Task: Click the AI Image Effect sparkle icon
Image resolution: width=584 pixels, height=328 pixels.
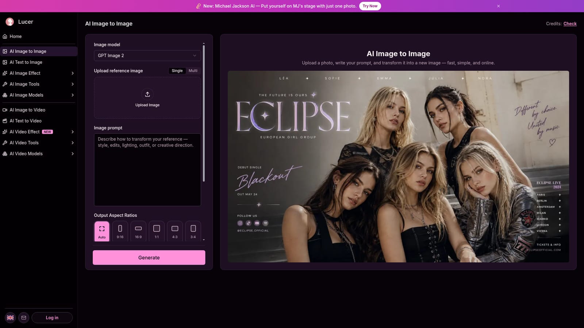Action: pyautogui.click(x=5, y=73)
